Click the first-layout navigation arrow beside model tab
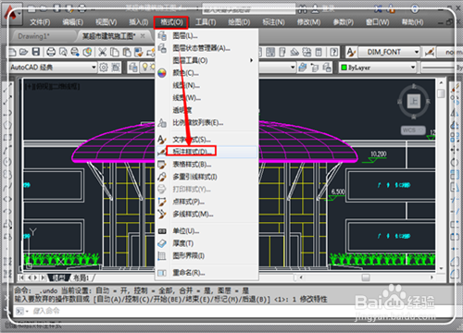The height and width of the screenshot is (333, 463). pyautogui.click(x=21, y=277)
